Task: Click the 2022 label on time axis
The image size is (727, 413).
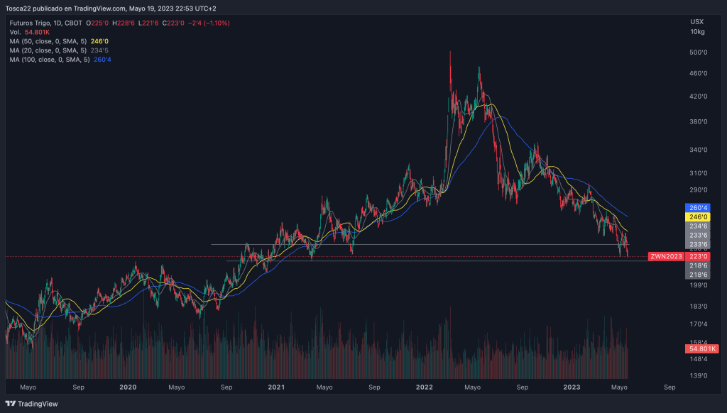Action: point(425,387)
